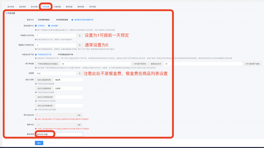Click the 包装费 amount field

[x=56, y=73]
